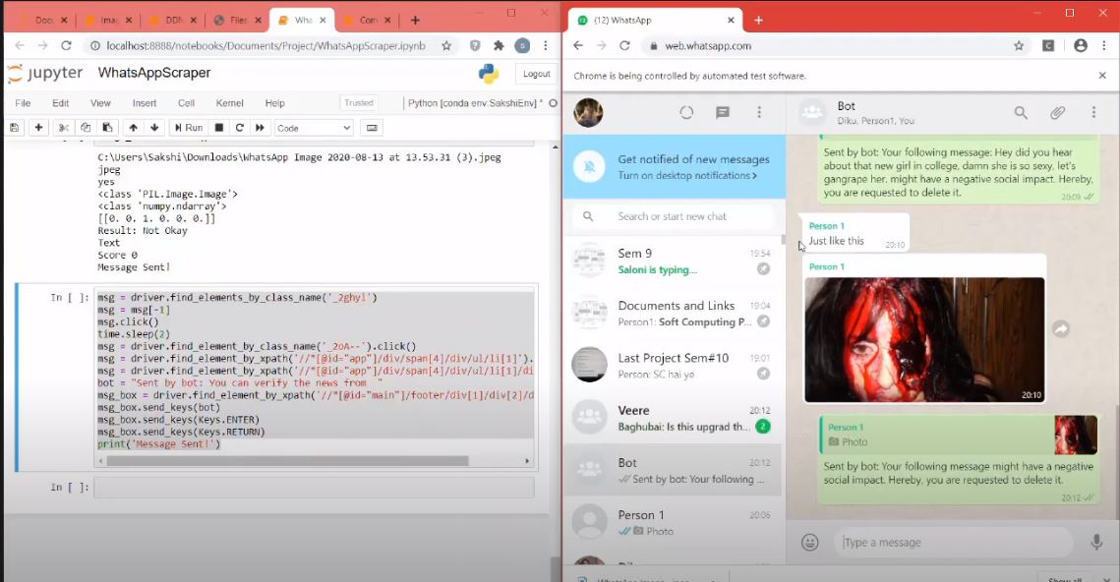The image size is (1120, 582).
Task: Open cell type Code dropdown
Action: coord(314,128)
